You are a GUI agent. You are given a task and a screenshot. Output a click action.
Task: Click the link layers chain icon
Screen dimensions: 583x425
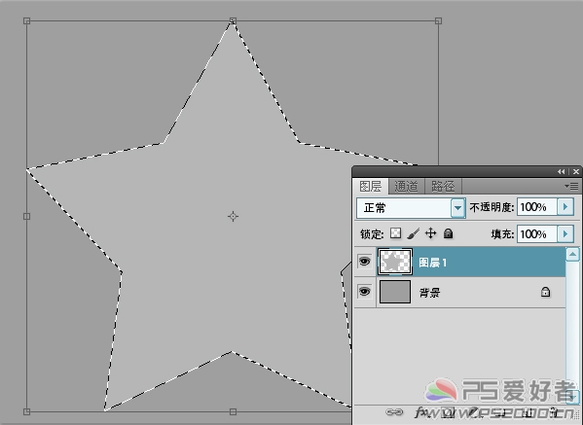click(x=394, y=411)
